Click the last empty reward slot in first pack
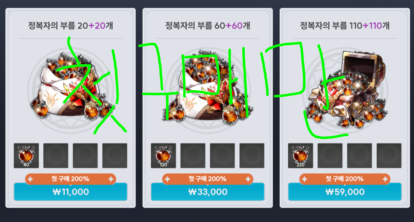The image size is (414, 222). tap(115, 155)
